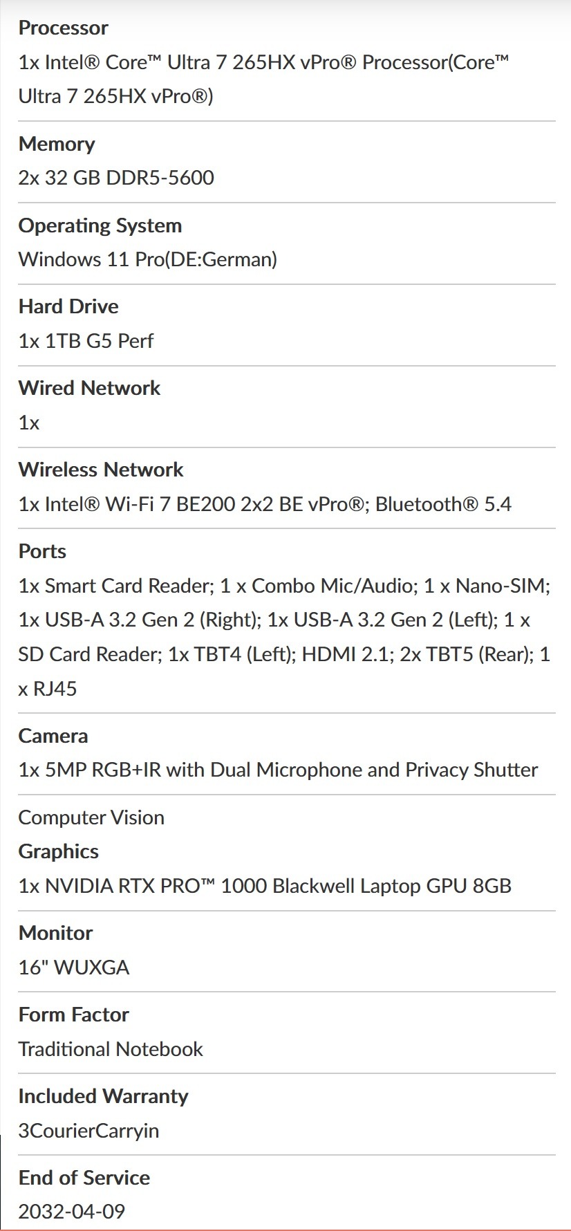Image resolution: width=571 pixels, height=1231 pixels.
Task: Click the Operating System heading
Action: pyautogui.click(x=100, y=225)
